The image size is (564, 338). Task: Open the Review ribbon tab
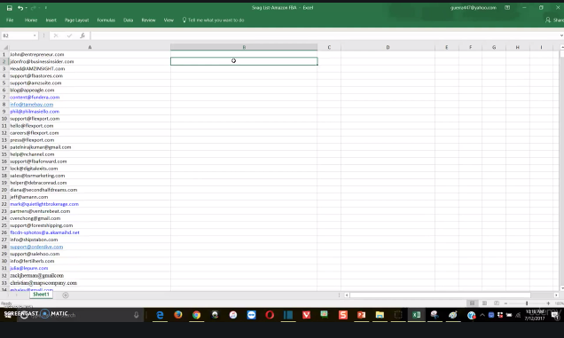coord(149,20)
